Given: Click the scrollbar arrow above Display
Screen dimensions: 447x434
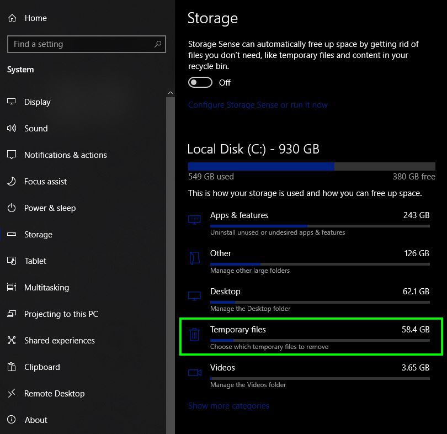Looking at the screenshot, I should coord(171,93).
